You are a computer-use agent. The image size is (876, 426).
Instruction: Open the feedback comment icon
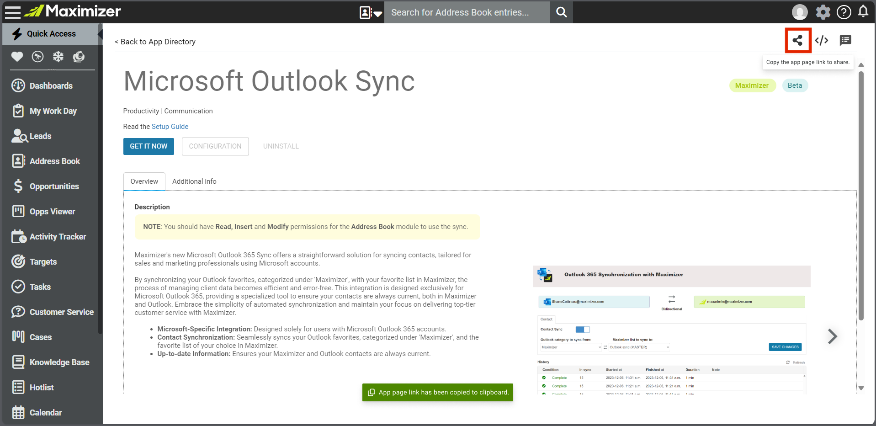(845, 40)
